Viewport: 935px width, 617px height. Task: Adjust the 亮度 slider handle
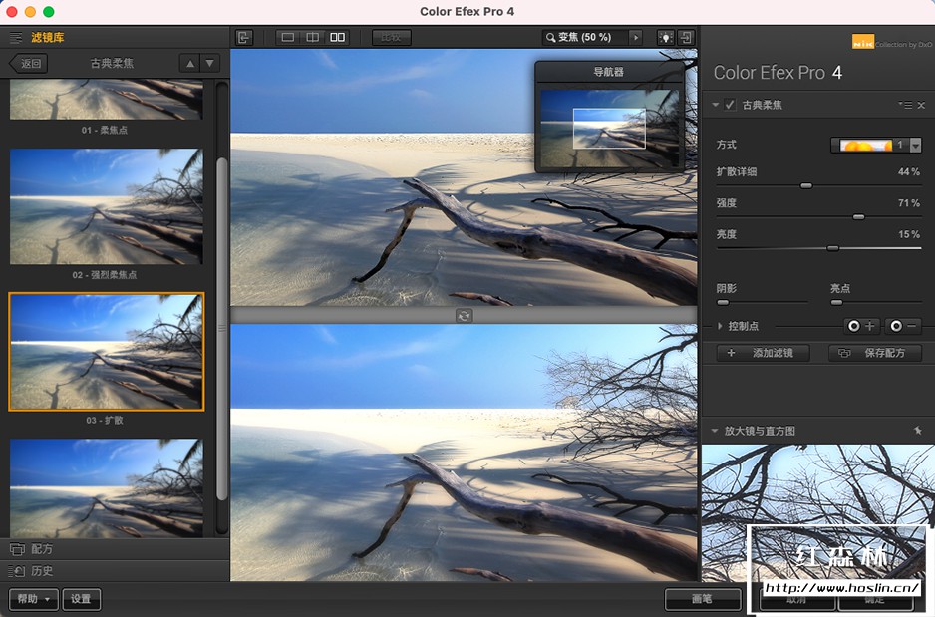point(833,248)
